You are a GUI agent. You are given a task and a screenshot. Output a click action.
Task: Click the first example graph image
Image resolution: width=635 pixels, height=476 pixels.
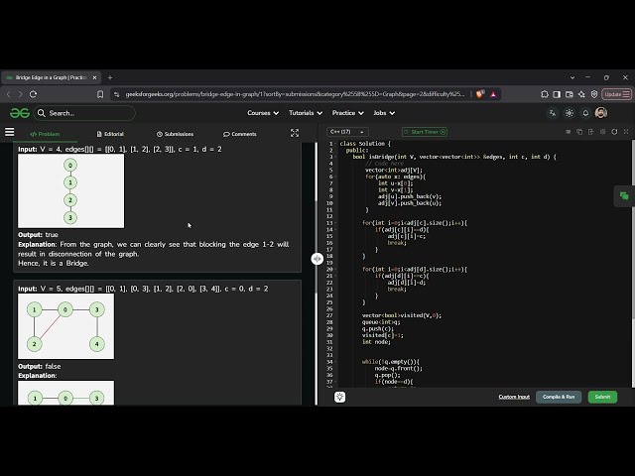pos(70,191)
